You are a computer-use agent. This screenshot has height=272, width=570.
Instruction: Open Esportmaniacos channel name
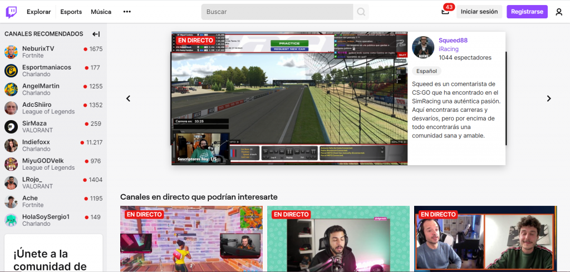tap(47, 67)
